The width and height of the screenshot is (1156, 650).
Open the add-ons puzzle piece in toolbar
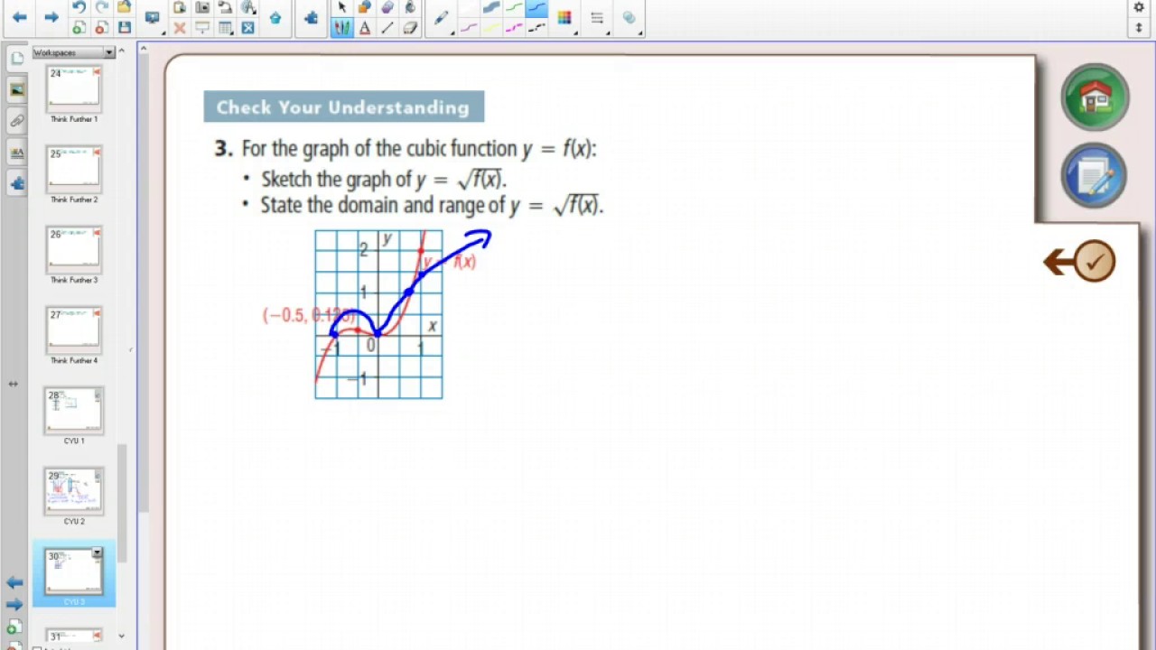(312, 17)
